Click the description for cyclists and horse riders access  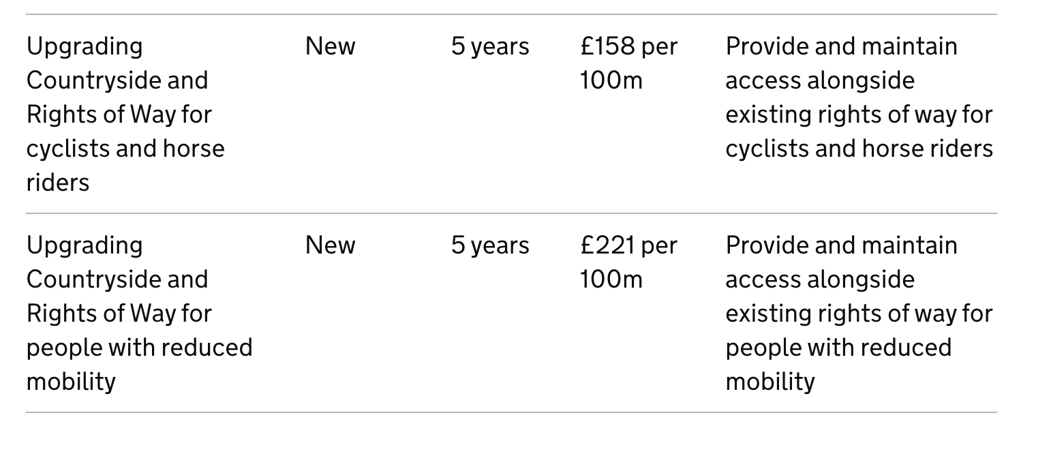coord(858,97)
